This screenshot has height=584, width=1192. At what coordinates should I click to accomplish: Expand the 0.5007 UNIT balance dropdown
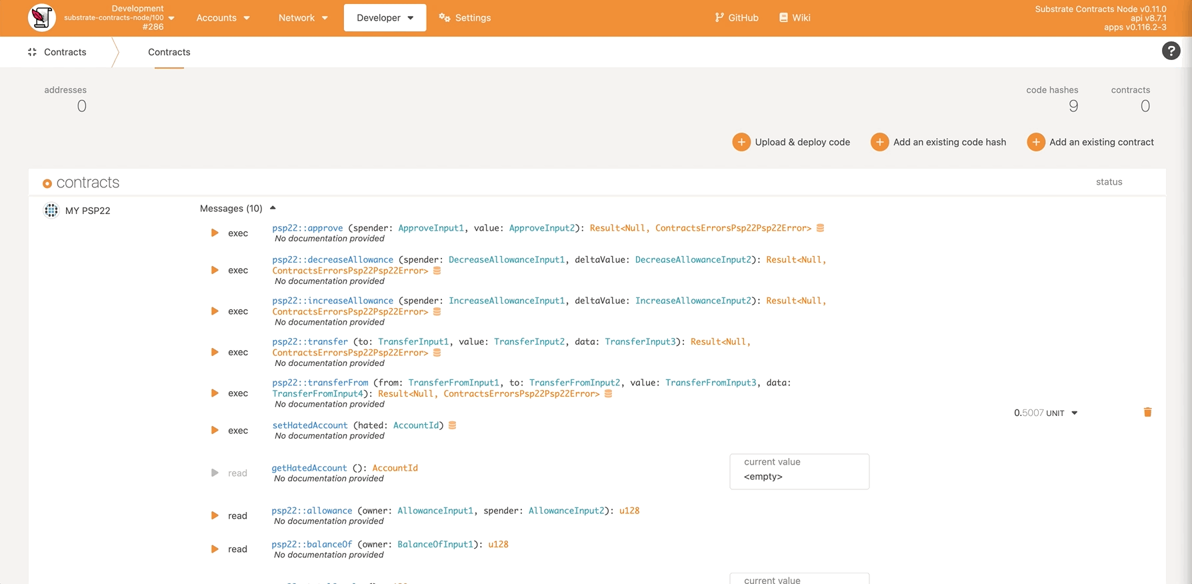(x=1074, y=413)
